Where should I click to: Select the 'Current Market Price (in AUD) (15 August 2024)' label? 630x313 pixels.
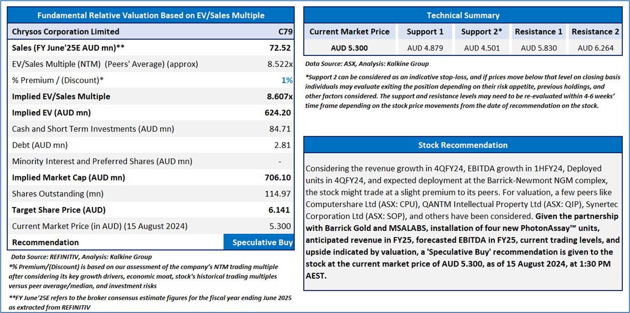click(99, 226)
